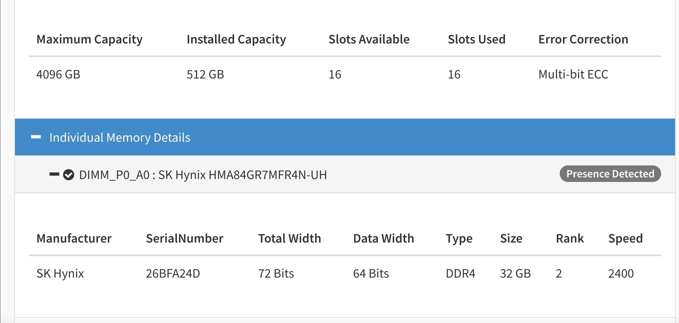Click the DIMM_P0_A0 checkmark status icon
This screenshot has height=323, width=679.
pos(69,175)
